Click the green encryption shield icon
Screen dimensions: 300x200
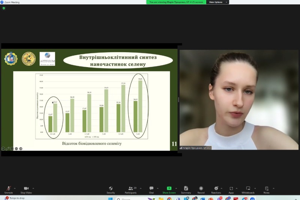pyautogui.click(x=4, y=8)
